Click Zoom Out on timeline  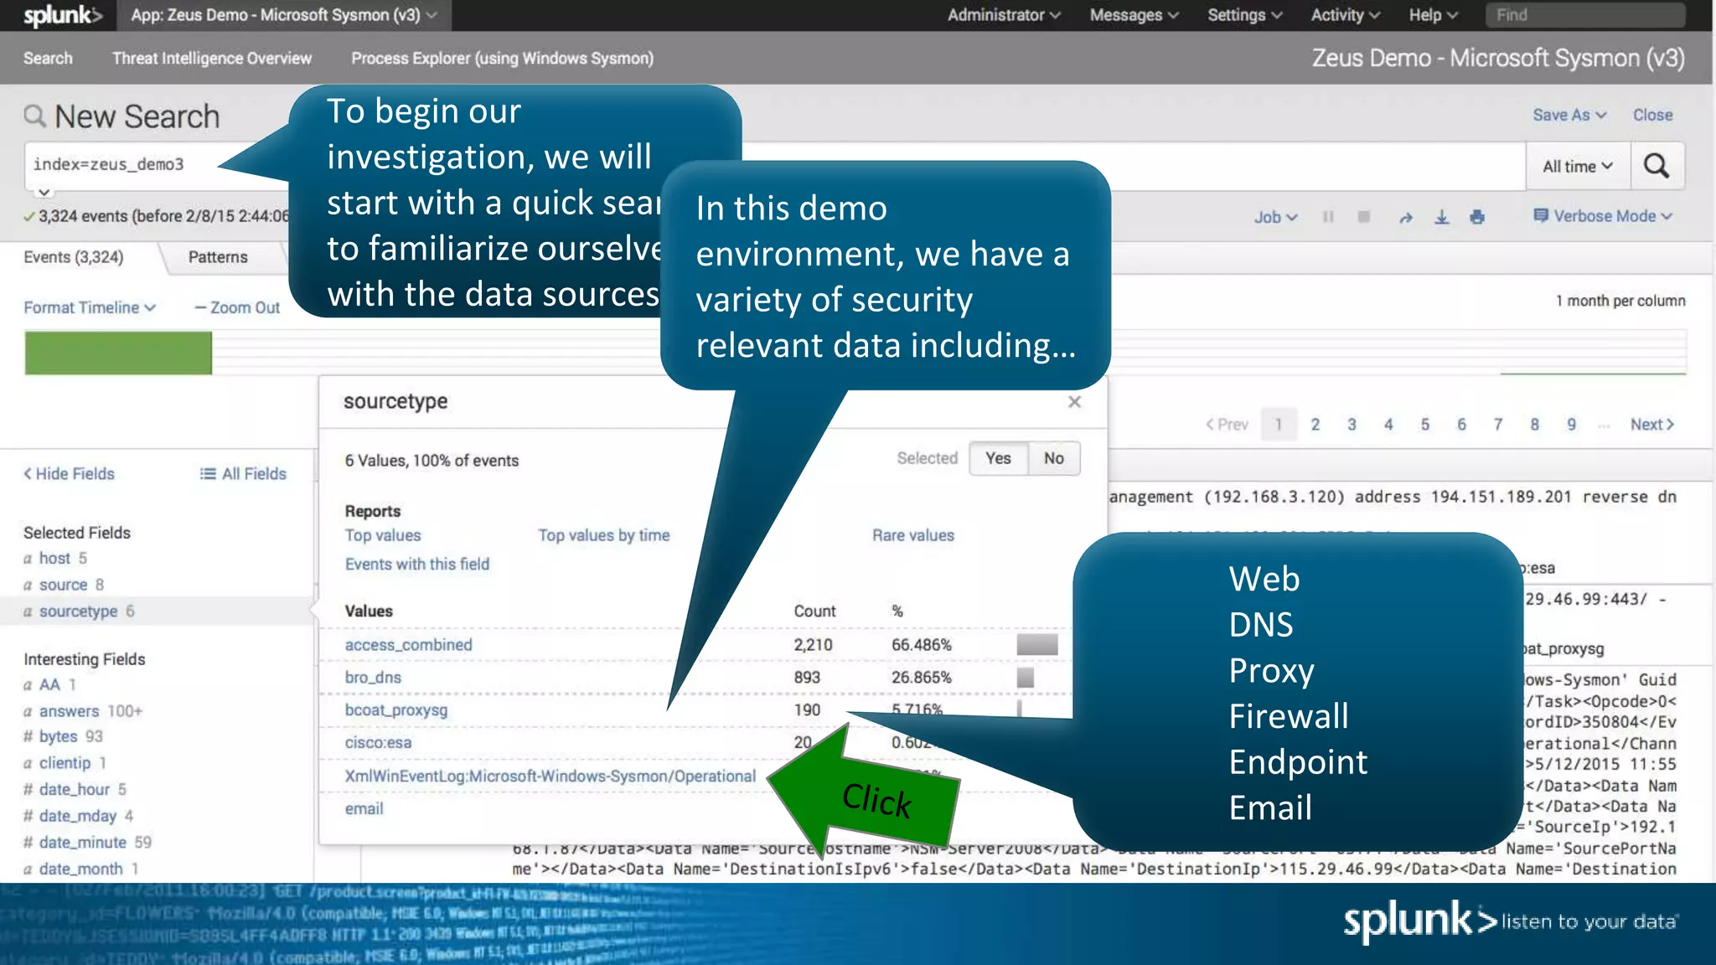click(x=237, y=307)
